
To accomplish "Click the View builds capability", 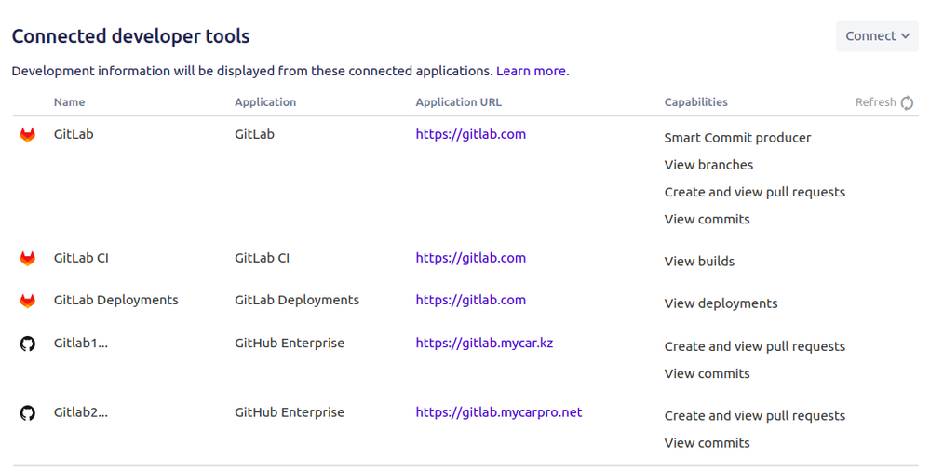I will point(699,262).
